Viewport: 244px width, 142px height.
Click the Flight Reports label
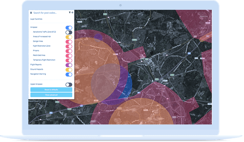point(36,65)
